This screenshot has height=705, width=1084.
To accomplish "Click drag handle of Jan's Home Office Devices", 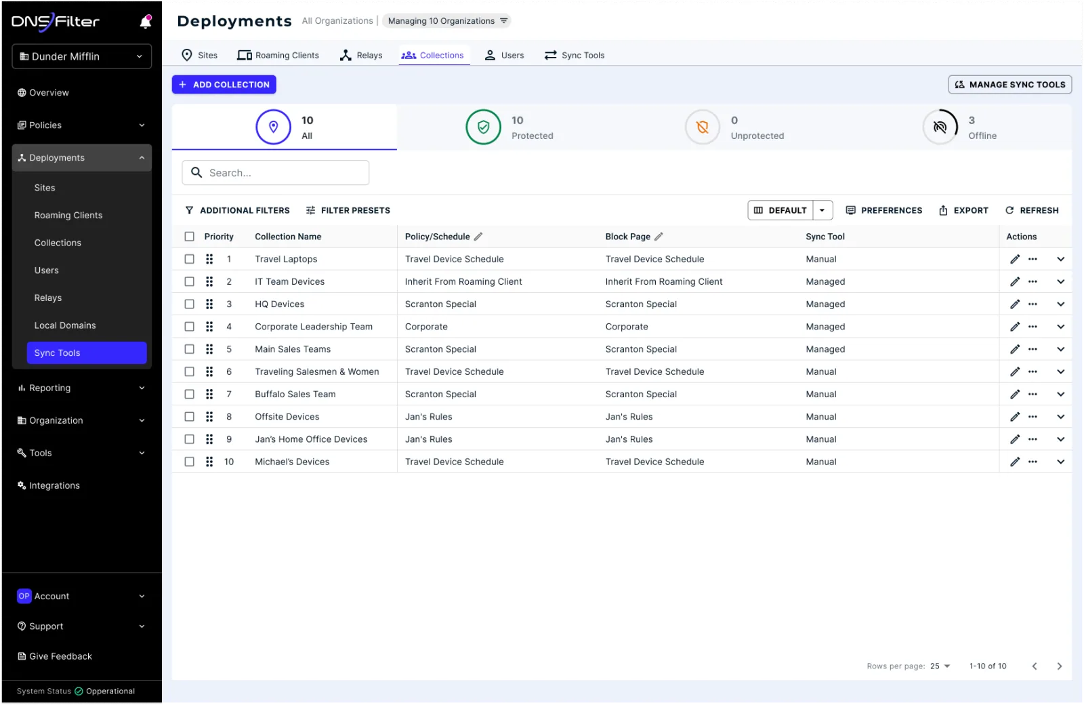I will 209,439.
